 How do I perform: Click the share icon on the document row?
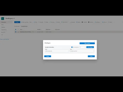33,32
